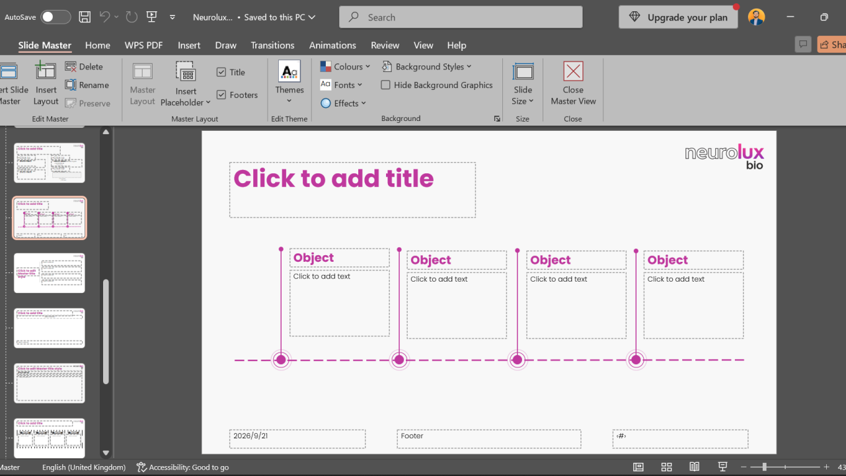Open the Transitions tab

[272, 45]
